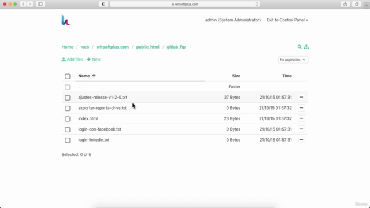The height and width of the screenshot is (208, 370).
Task: Open file login-linkedin.txt
Action: point(94,140)
